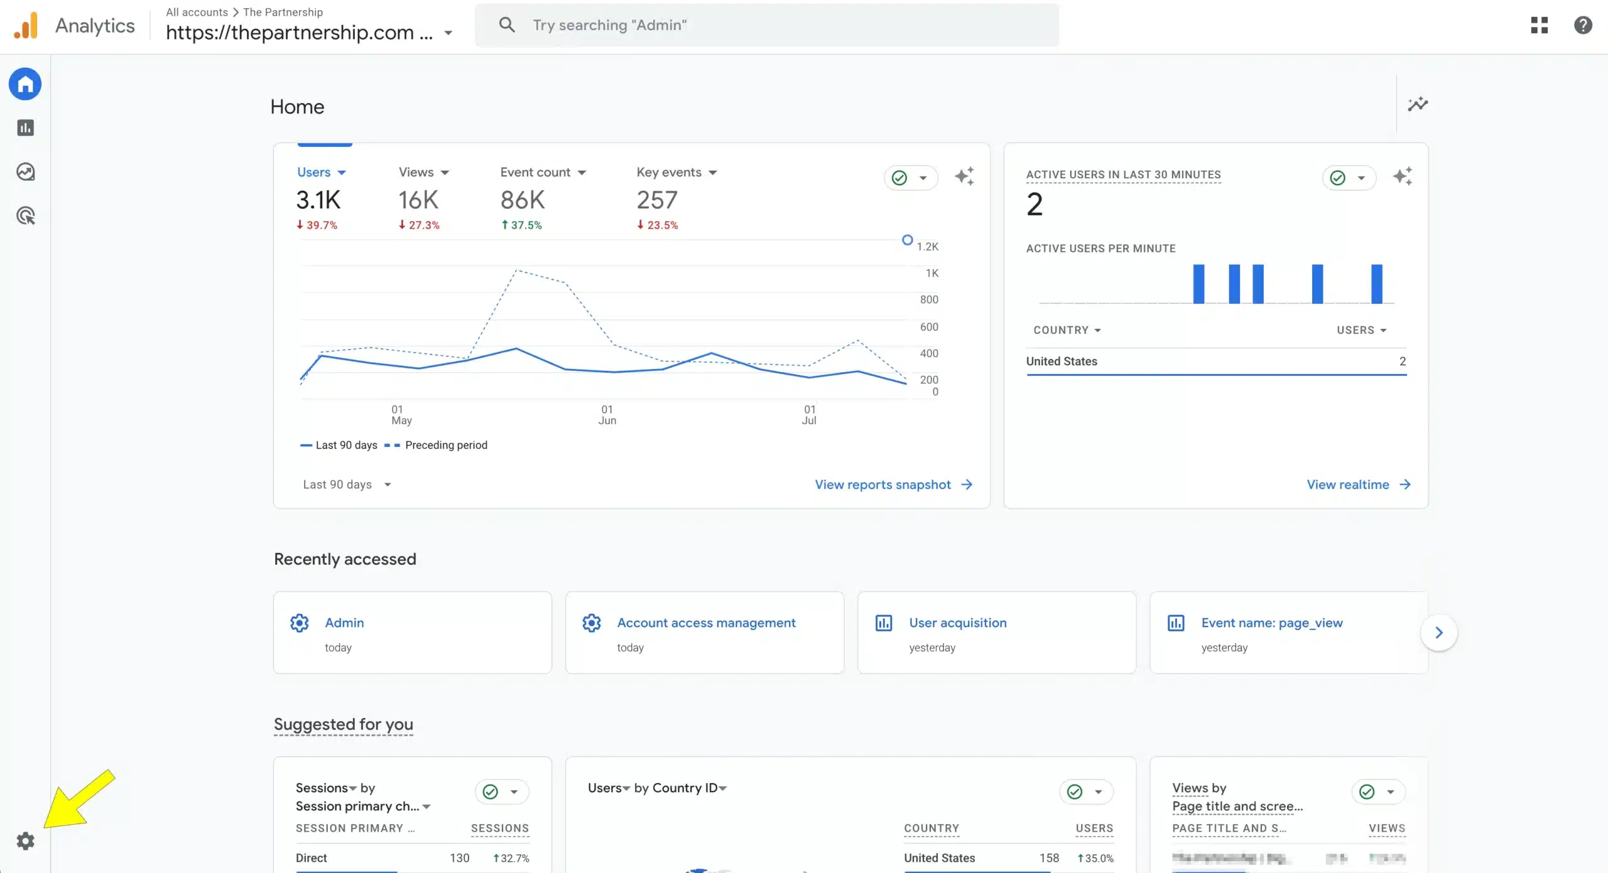This screenshot has width=1608, height=873.
Task: Expand the data quality dropdown arrow on the Views by card
Action: (x=1391, y=792)
